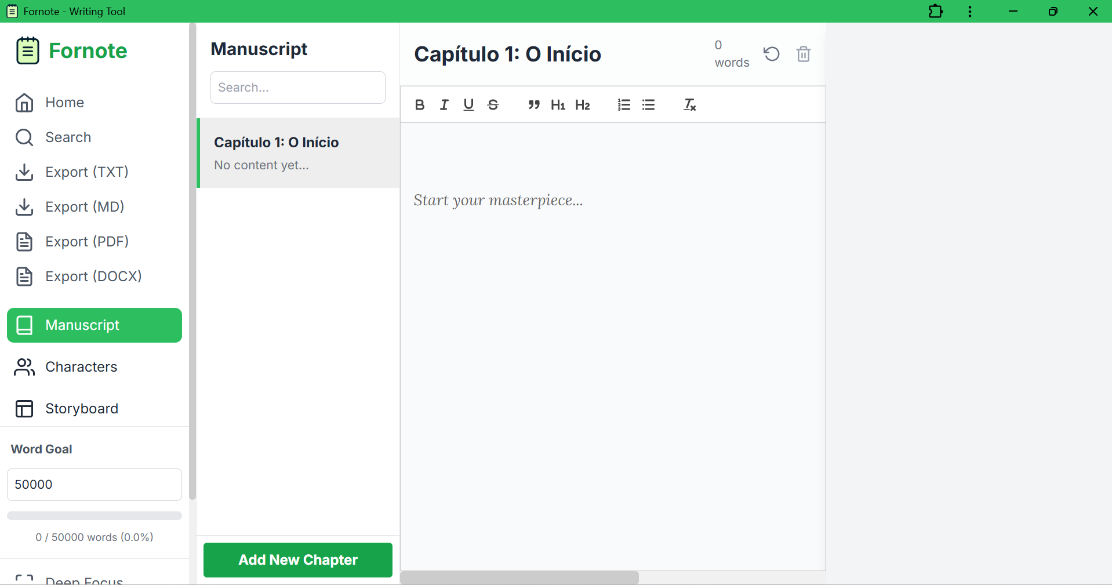Go to Home in sidebar

point(95,103)
